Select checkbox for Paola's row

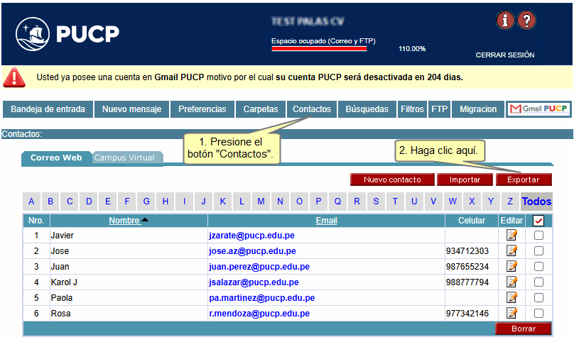tap(538, 298)
